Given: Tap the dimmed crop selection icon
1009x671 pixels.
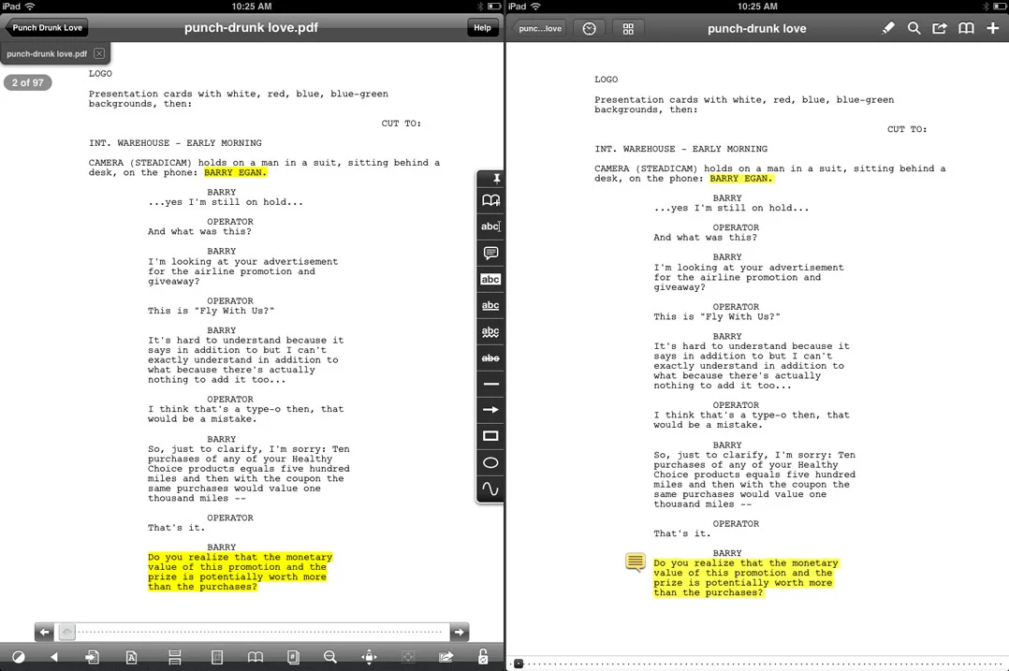Looking at the screenshot, I should tap(408, 657).
